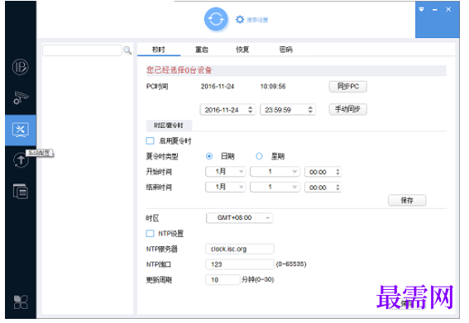Open the title bar dropdown menu icon
The height and width of the screenshot is (323, 469).
tap(422, 10)
